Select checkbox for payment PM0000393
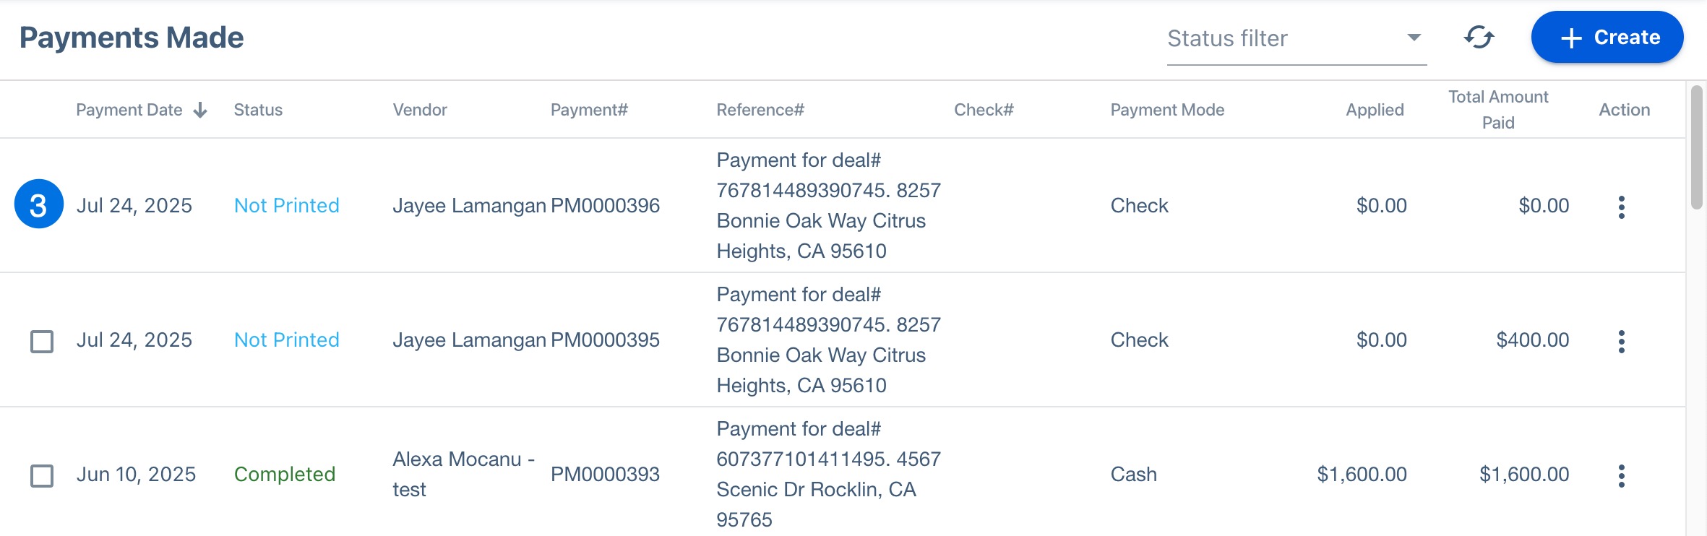The height and width of the screenshot is (536, 1707). pos(42,476)
